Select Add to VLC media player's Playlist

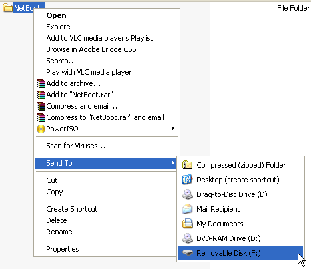click(106, 38)
